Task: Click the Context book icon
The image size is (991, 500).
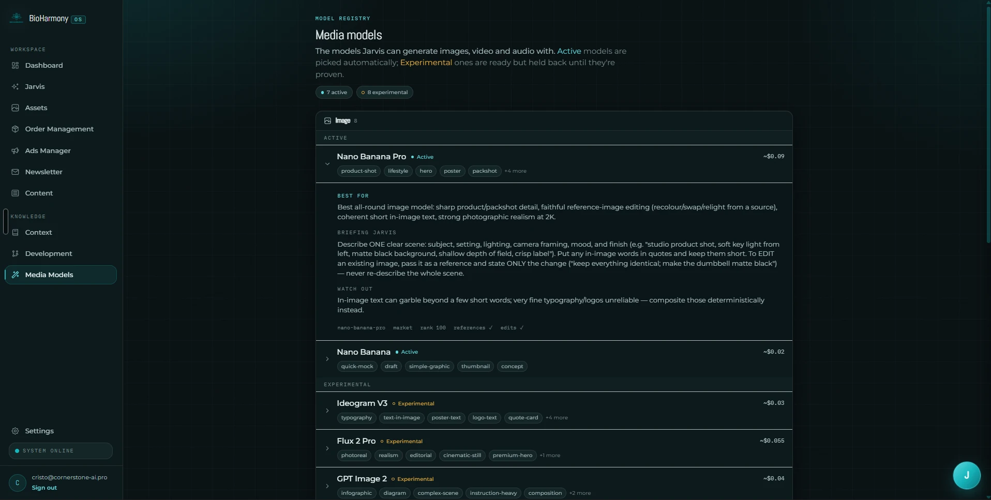Action: pyautogui.click(x=15, y=233)
